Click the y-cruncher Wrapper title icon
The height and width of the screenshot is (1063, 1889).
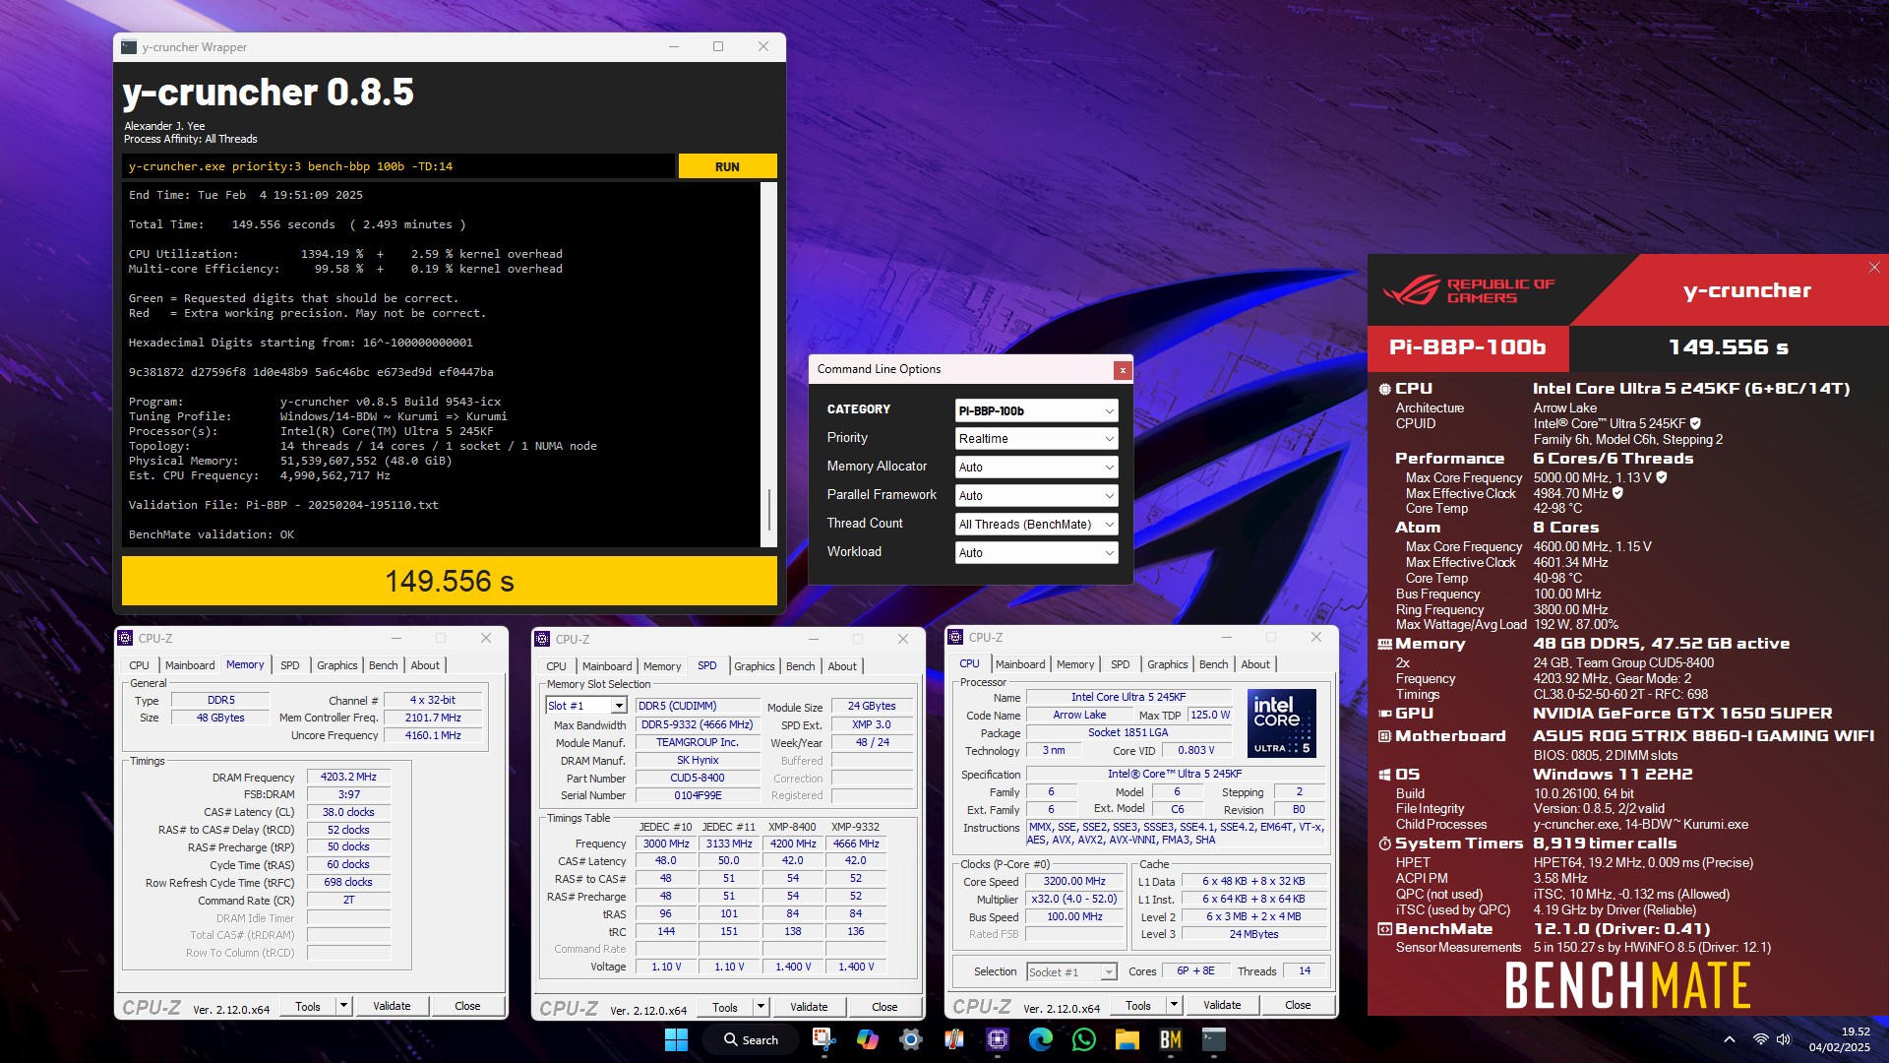tap(129, 47)
